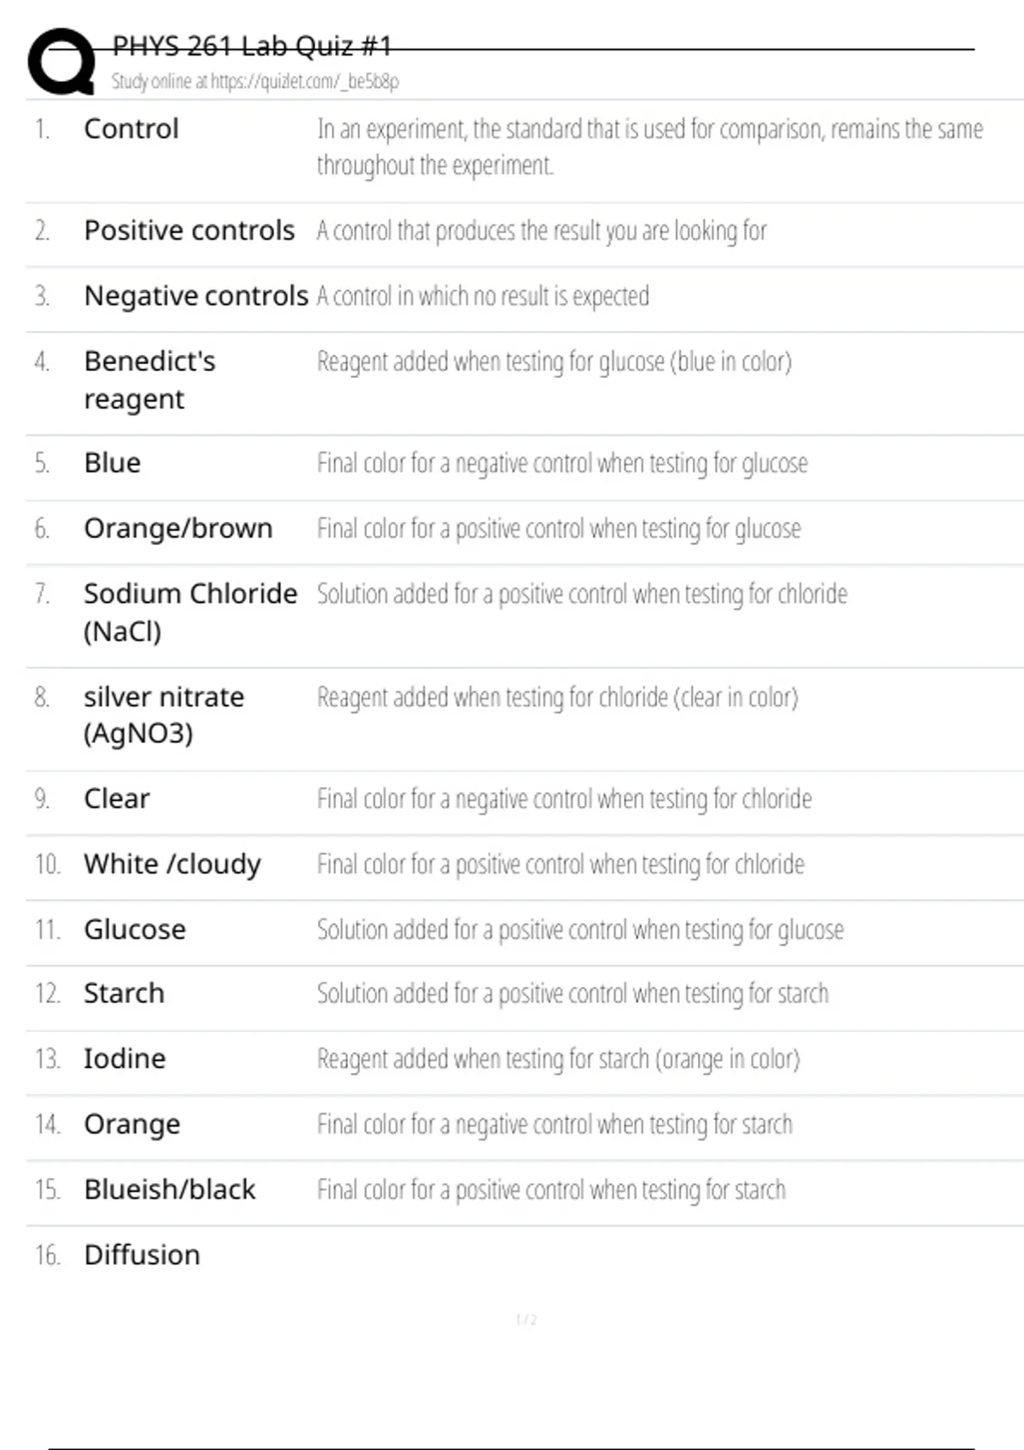Viewport: 1024px width, 1450px height.
Task: Click the term "Clear"
Action: pyautogui.click(x=116, y=799)
